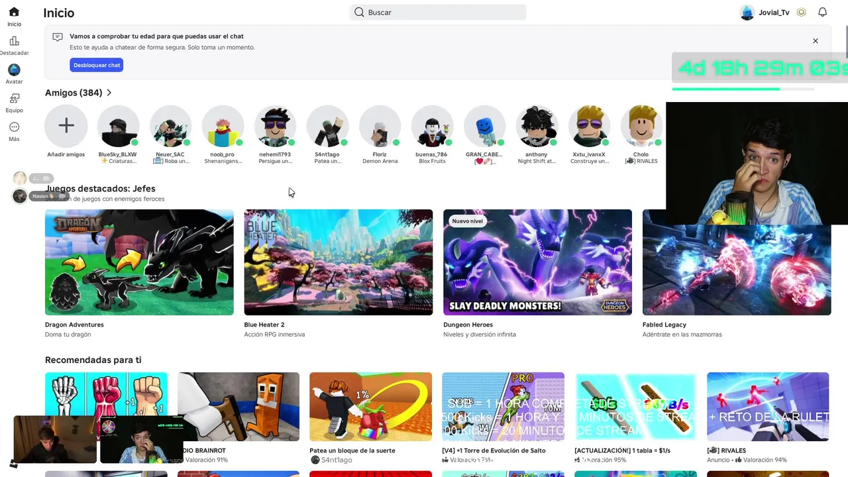Open friend Cholo avatar
This screenshot has height=477, width=848.
click(641, 126)
